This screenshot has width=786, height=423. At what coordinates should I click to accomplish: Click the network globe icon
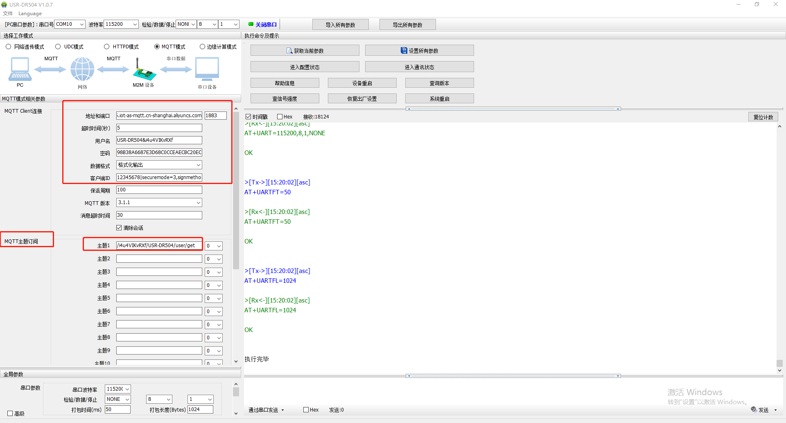click(x=82, y=69)
